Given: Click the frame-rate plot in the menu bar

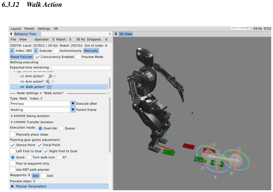Looking at the screenshot, I should click(241, 28).
